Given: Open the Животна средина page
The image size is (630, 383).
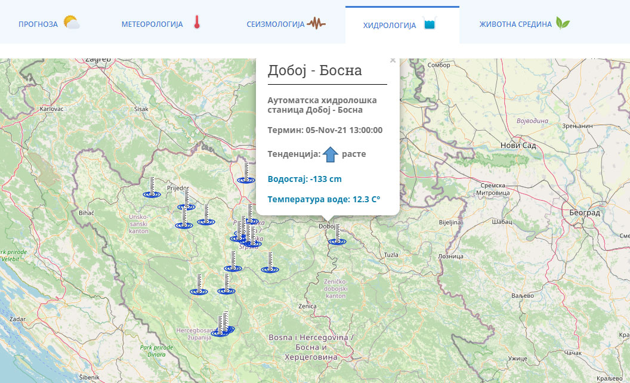Looking at the screenshot, I should pos(514,24).
